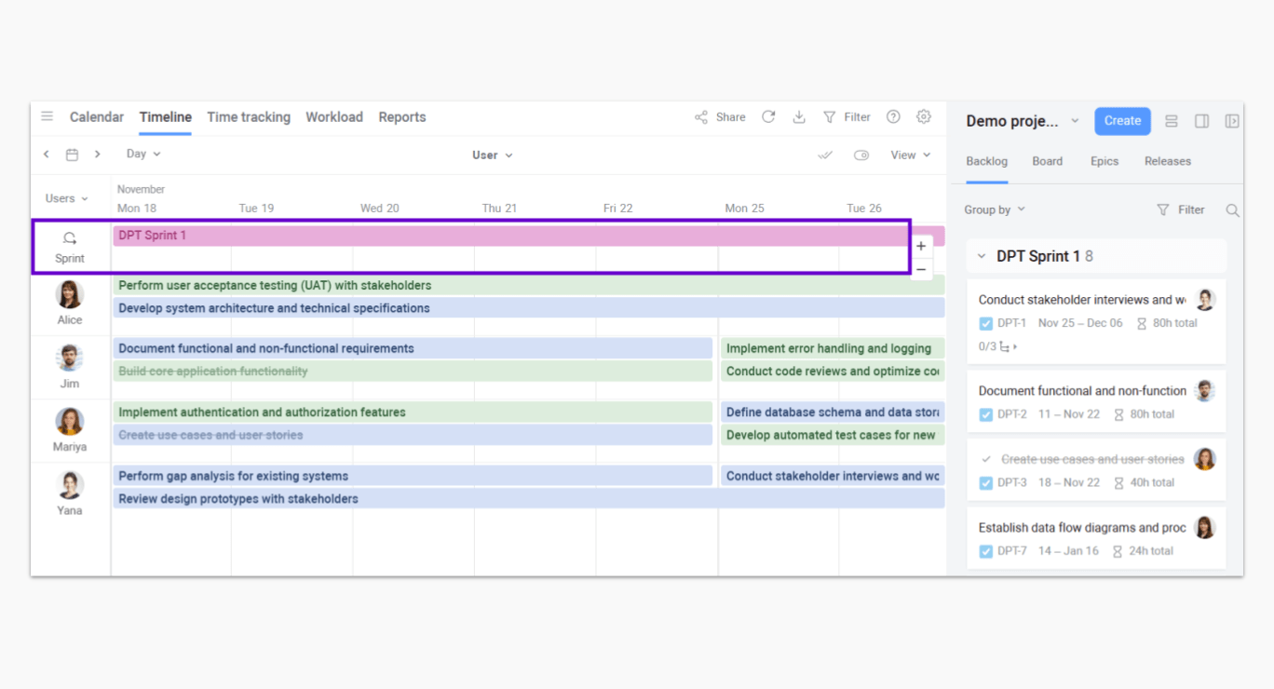Click the download export icon

click(x=799, y=117)
